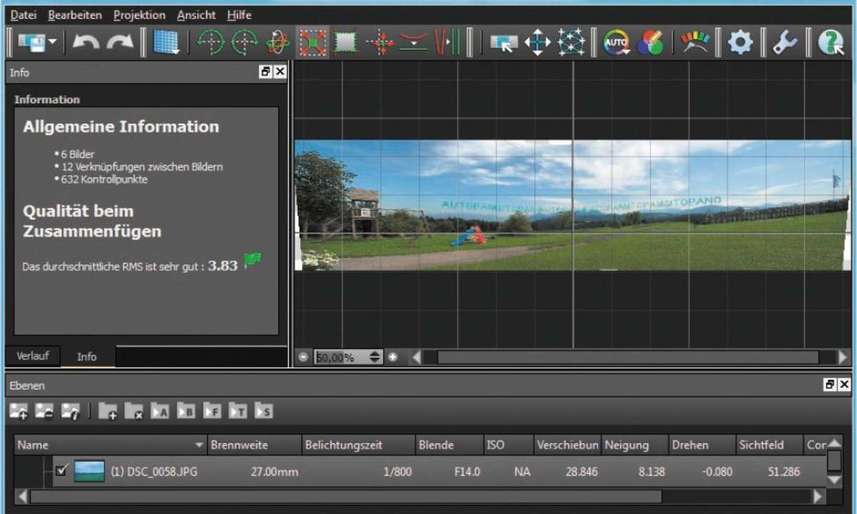Screen dimensions: 857x514
Task: Zoom in with the plus button
Action: click(x=393, y=357)
